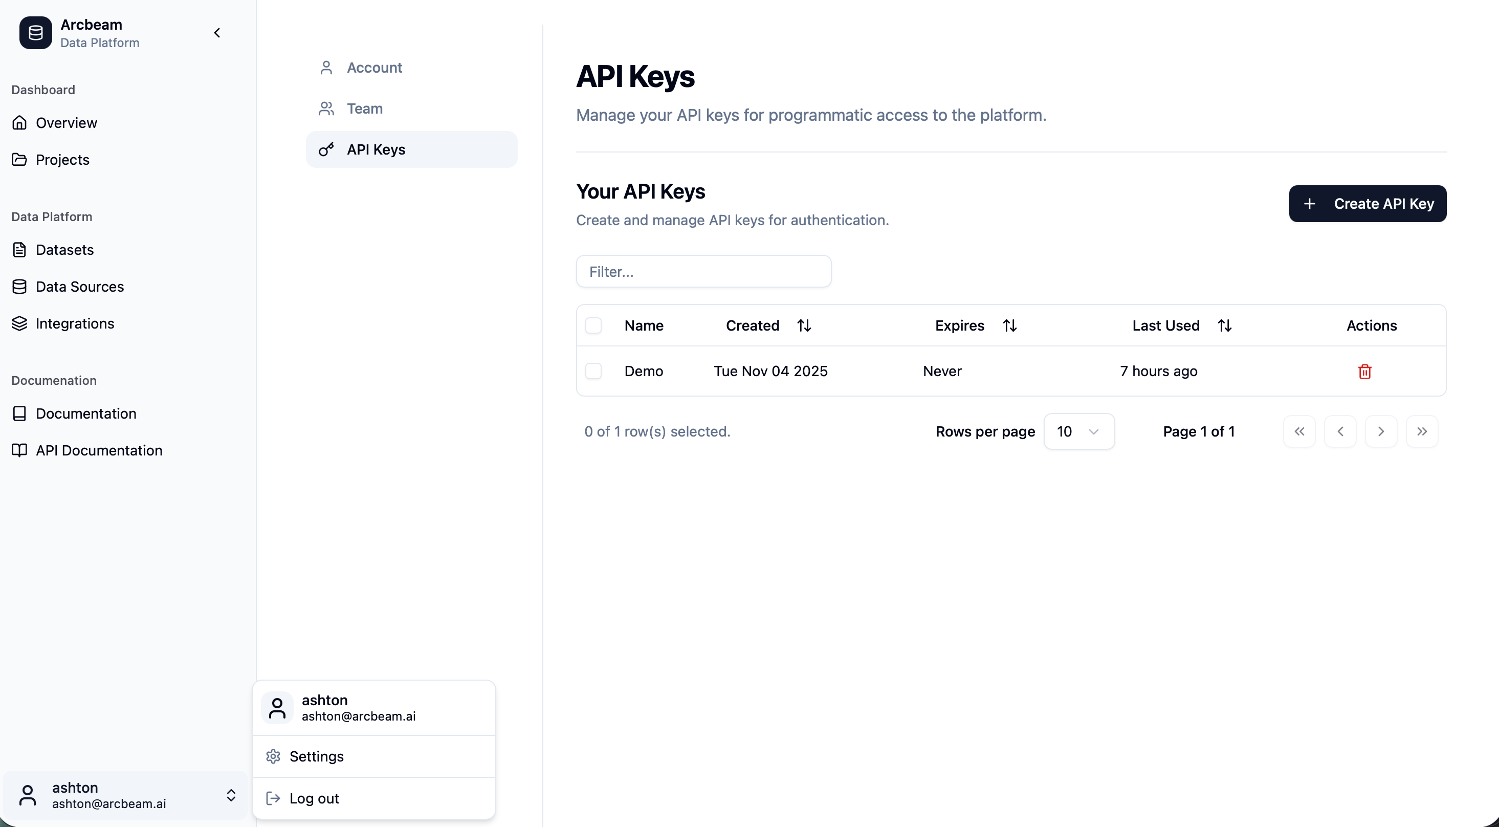Click the Integrations layers icon
The image size is (1499, 827).
[19, 323]
